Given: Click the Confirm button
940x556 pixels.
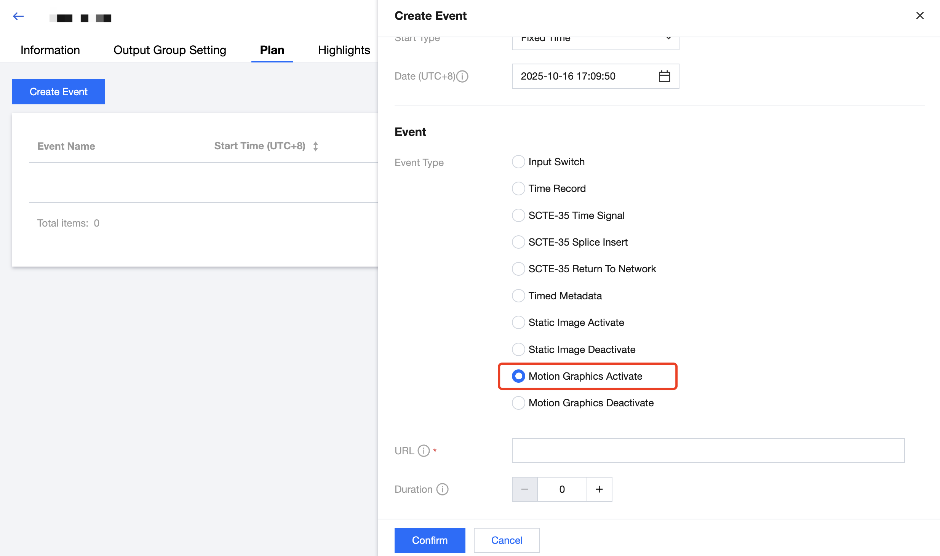Looking at the screenshot, I should [x=430, y=540].
